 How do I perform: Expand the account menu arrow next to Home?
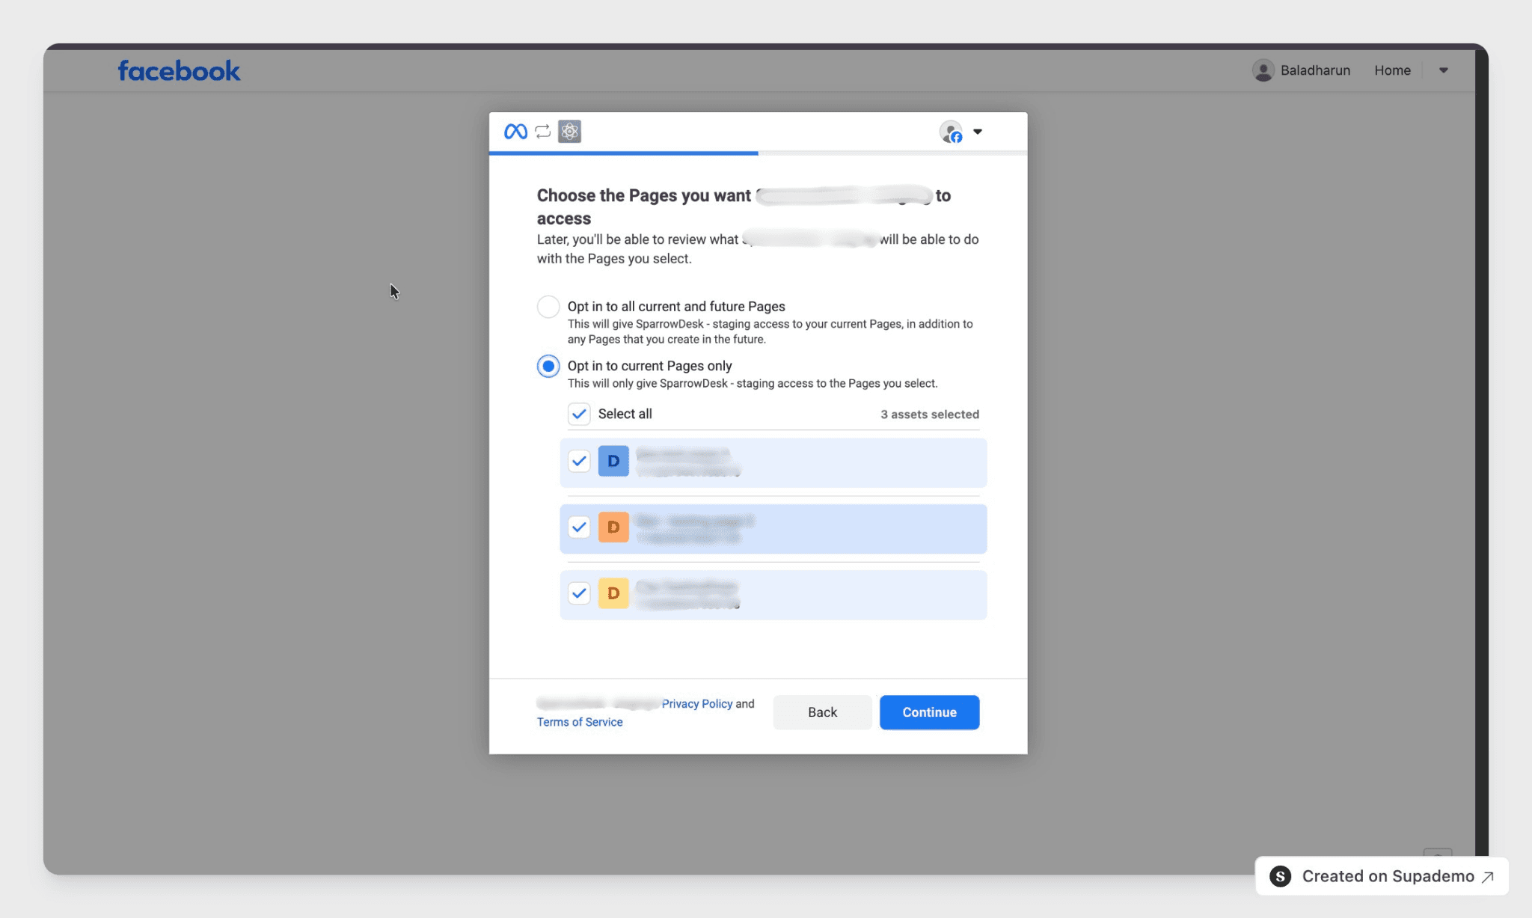(x=1443, y=70)
